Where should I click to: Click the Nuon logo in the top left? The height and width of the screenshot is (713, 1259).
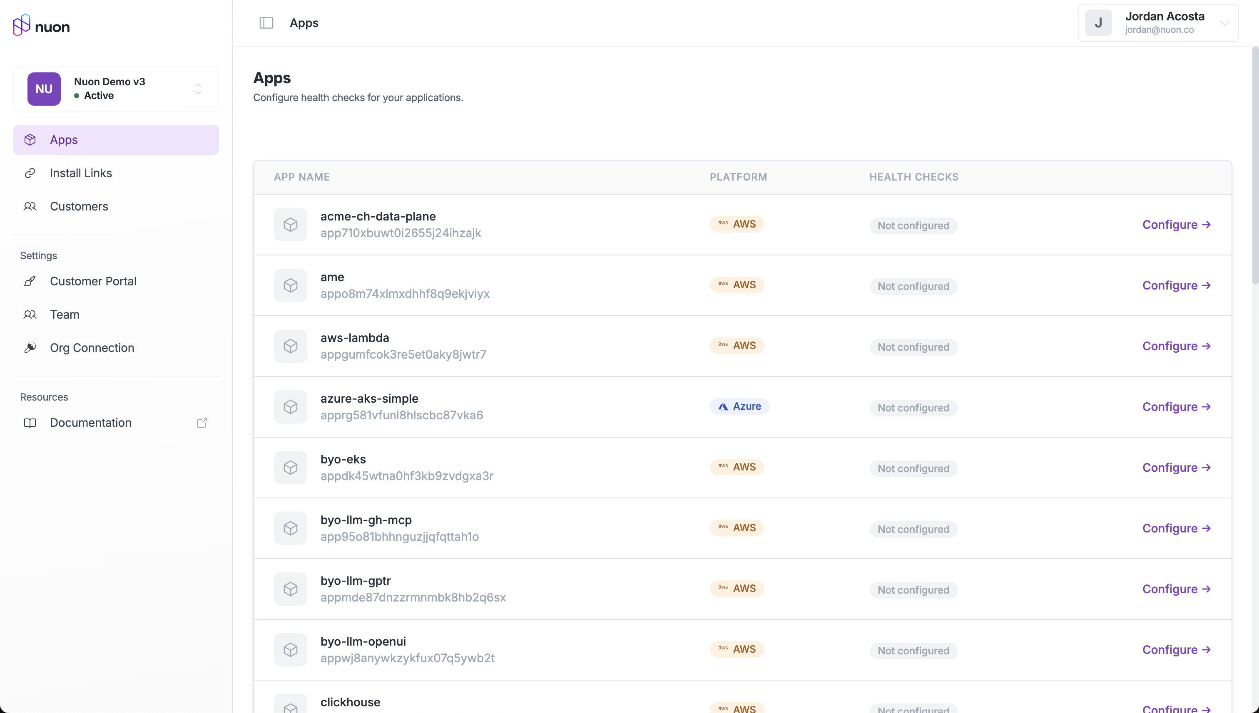(x=42, y=25)
